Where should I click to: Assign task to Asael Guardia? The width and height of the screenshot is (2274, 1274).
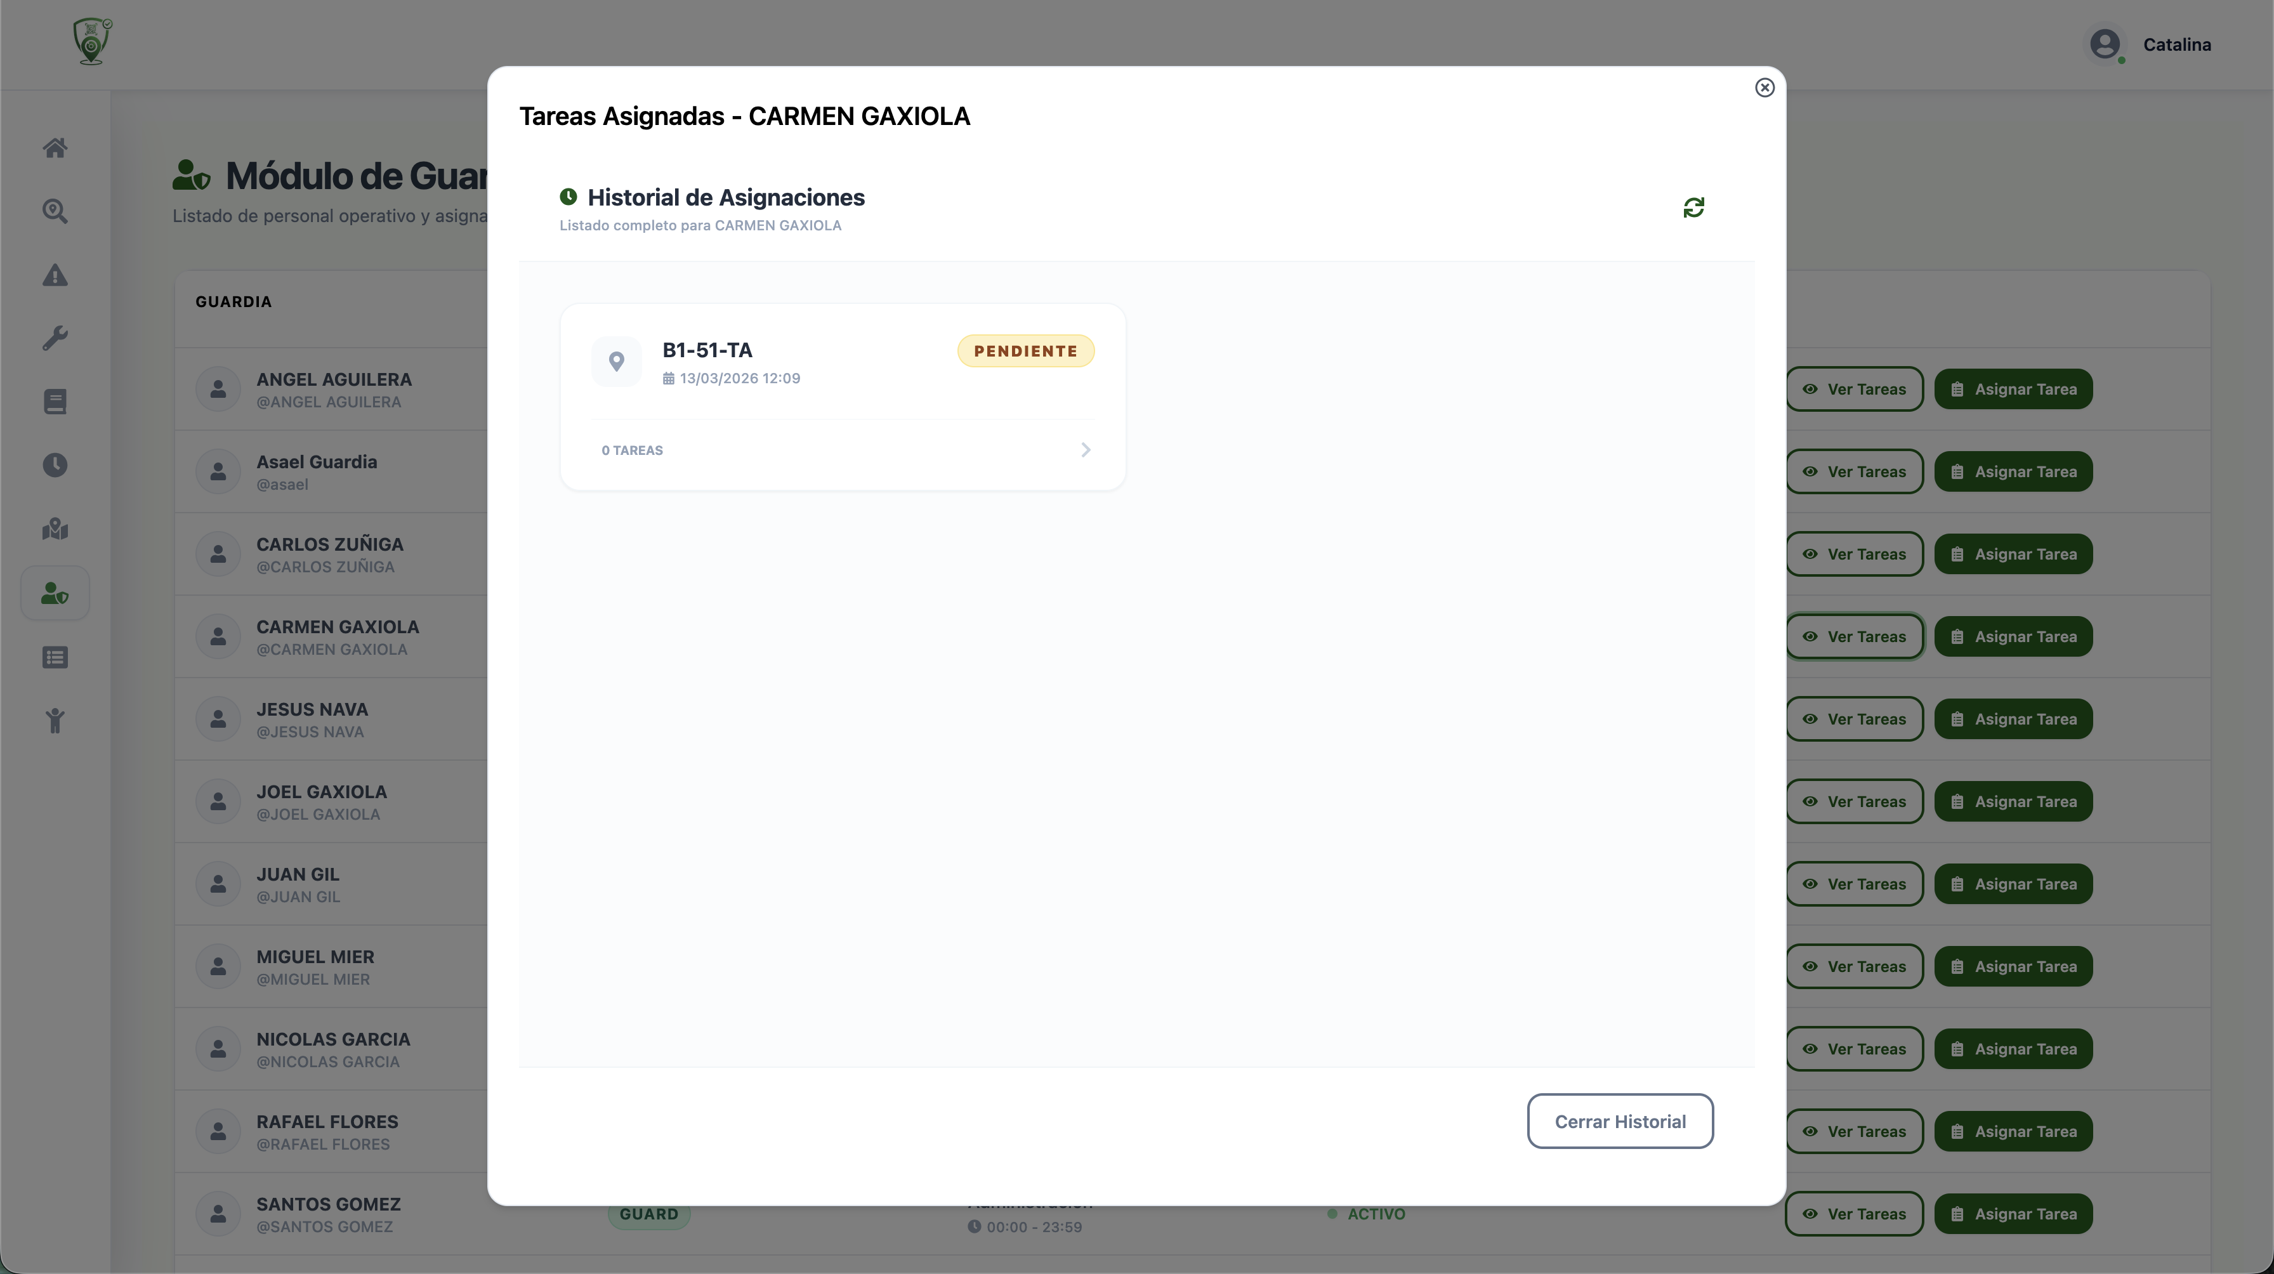2013,471
